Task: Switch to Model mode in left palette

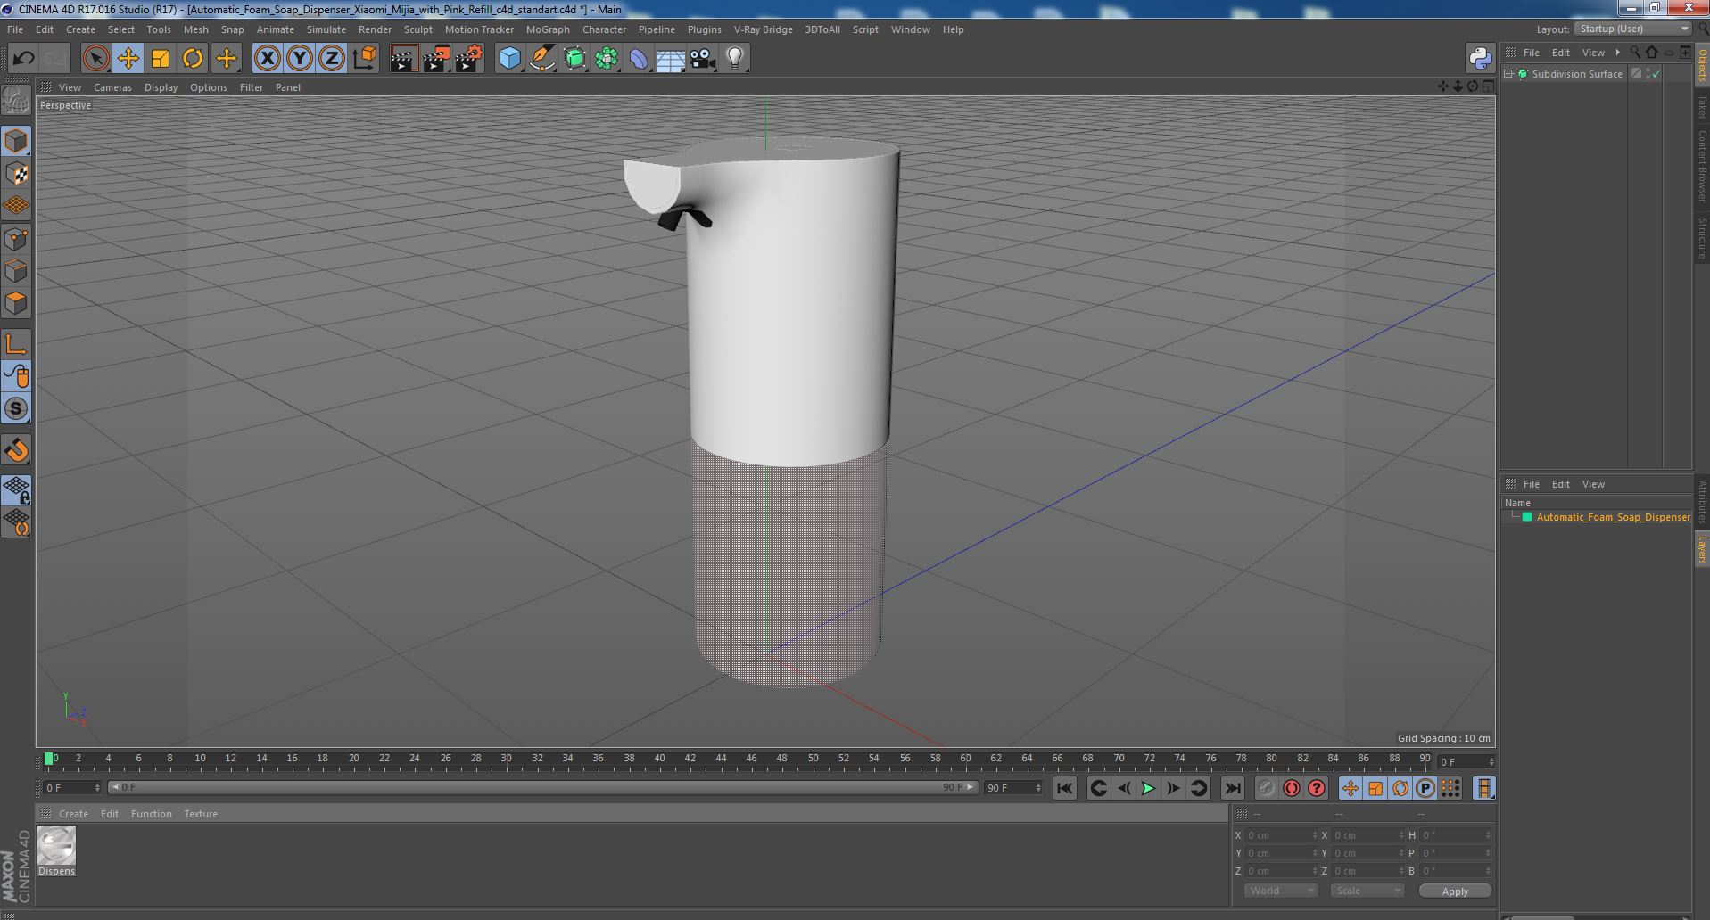Action: click(x=16, y=141)
